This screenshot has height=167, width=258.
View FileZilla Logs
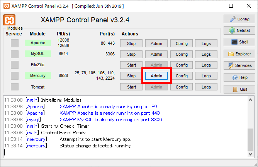coord(206,65)
